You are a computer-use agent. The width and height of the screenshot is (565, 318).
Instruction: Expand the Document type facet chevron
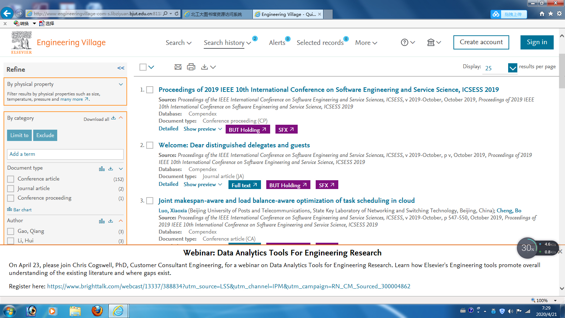pos(121,169)
